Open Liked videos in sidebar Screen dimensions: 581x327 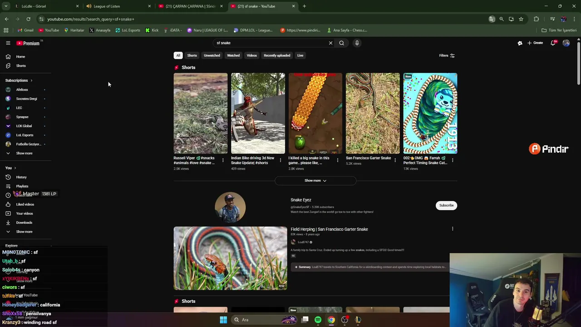pyautogui.click(x=25, y=204)
